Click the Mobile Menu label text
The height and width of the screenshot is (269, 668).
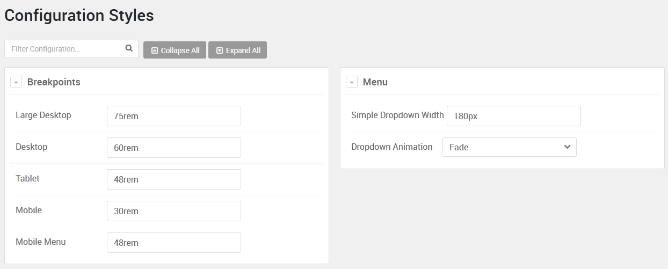[x=41, y=242]
